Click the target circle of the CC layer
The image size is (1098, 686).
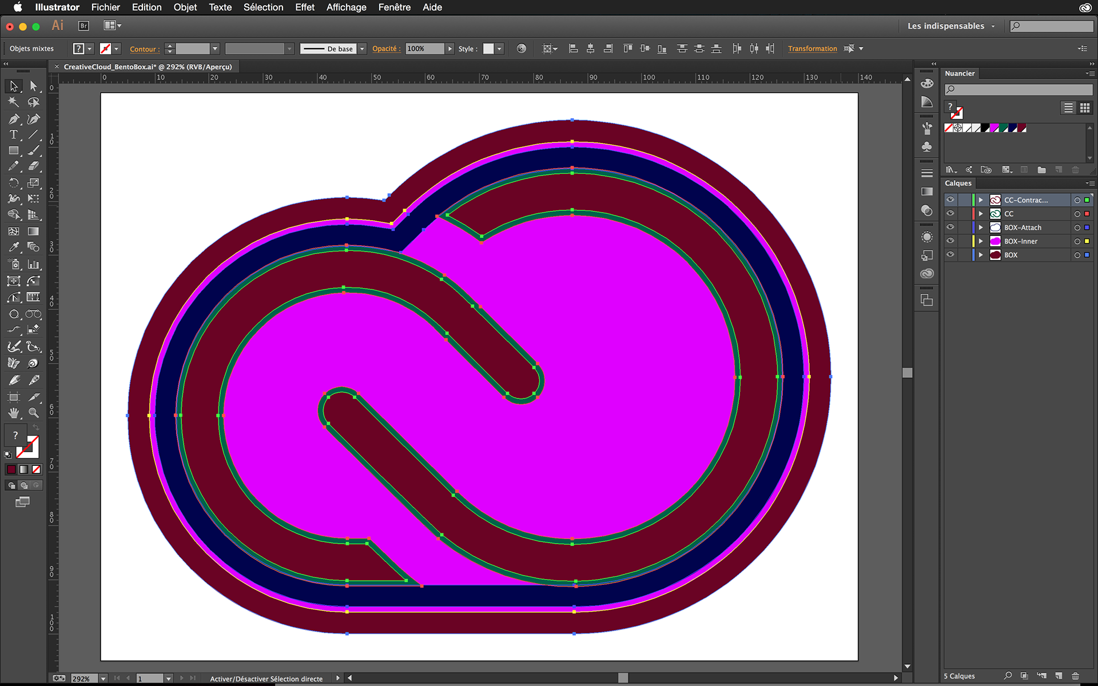tap(1077, 214)
